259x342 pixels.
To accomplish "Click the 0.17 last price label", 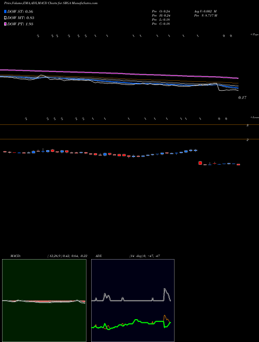I will [x=242, y=98].
